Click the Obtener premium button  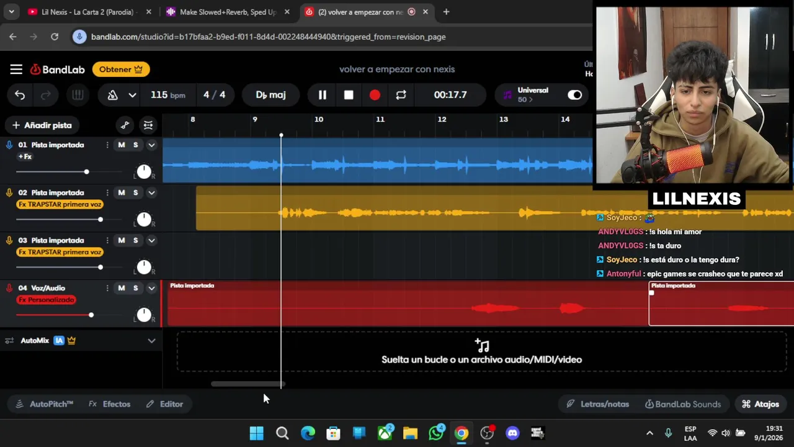click(x=121, y=70)
